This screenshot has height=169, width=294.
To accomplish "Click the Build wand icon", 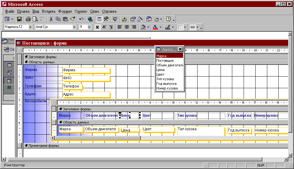I will click(x=140, y=19).
